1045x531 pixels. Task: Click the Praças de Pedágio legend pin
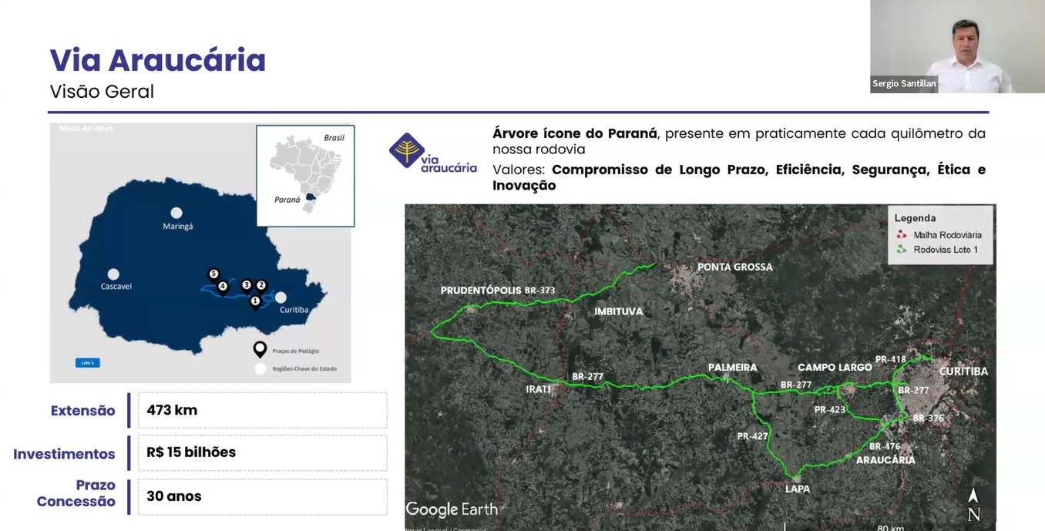coord(260,350)
